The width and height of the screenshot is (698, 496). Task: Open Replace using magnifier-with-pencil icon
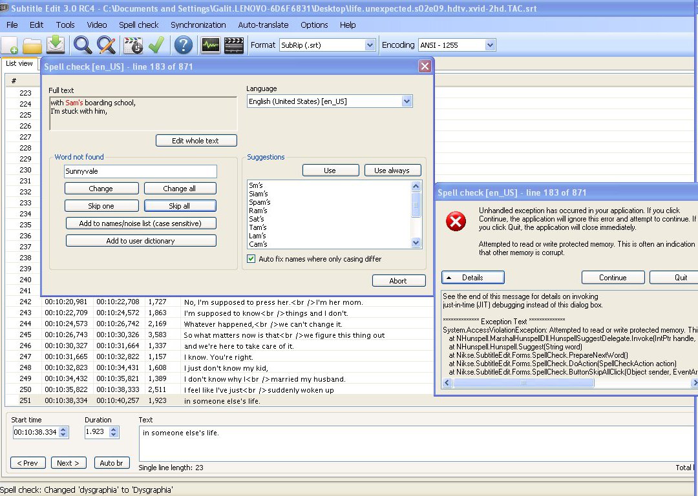107,45
